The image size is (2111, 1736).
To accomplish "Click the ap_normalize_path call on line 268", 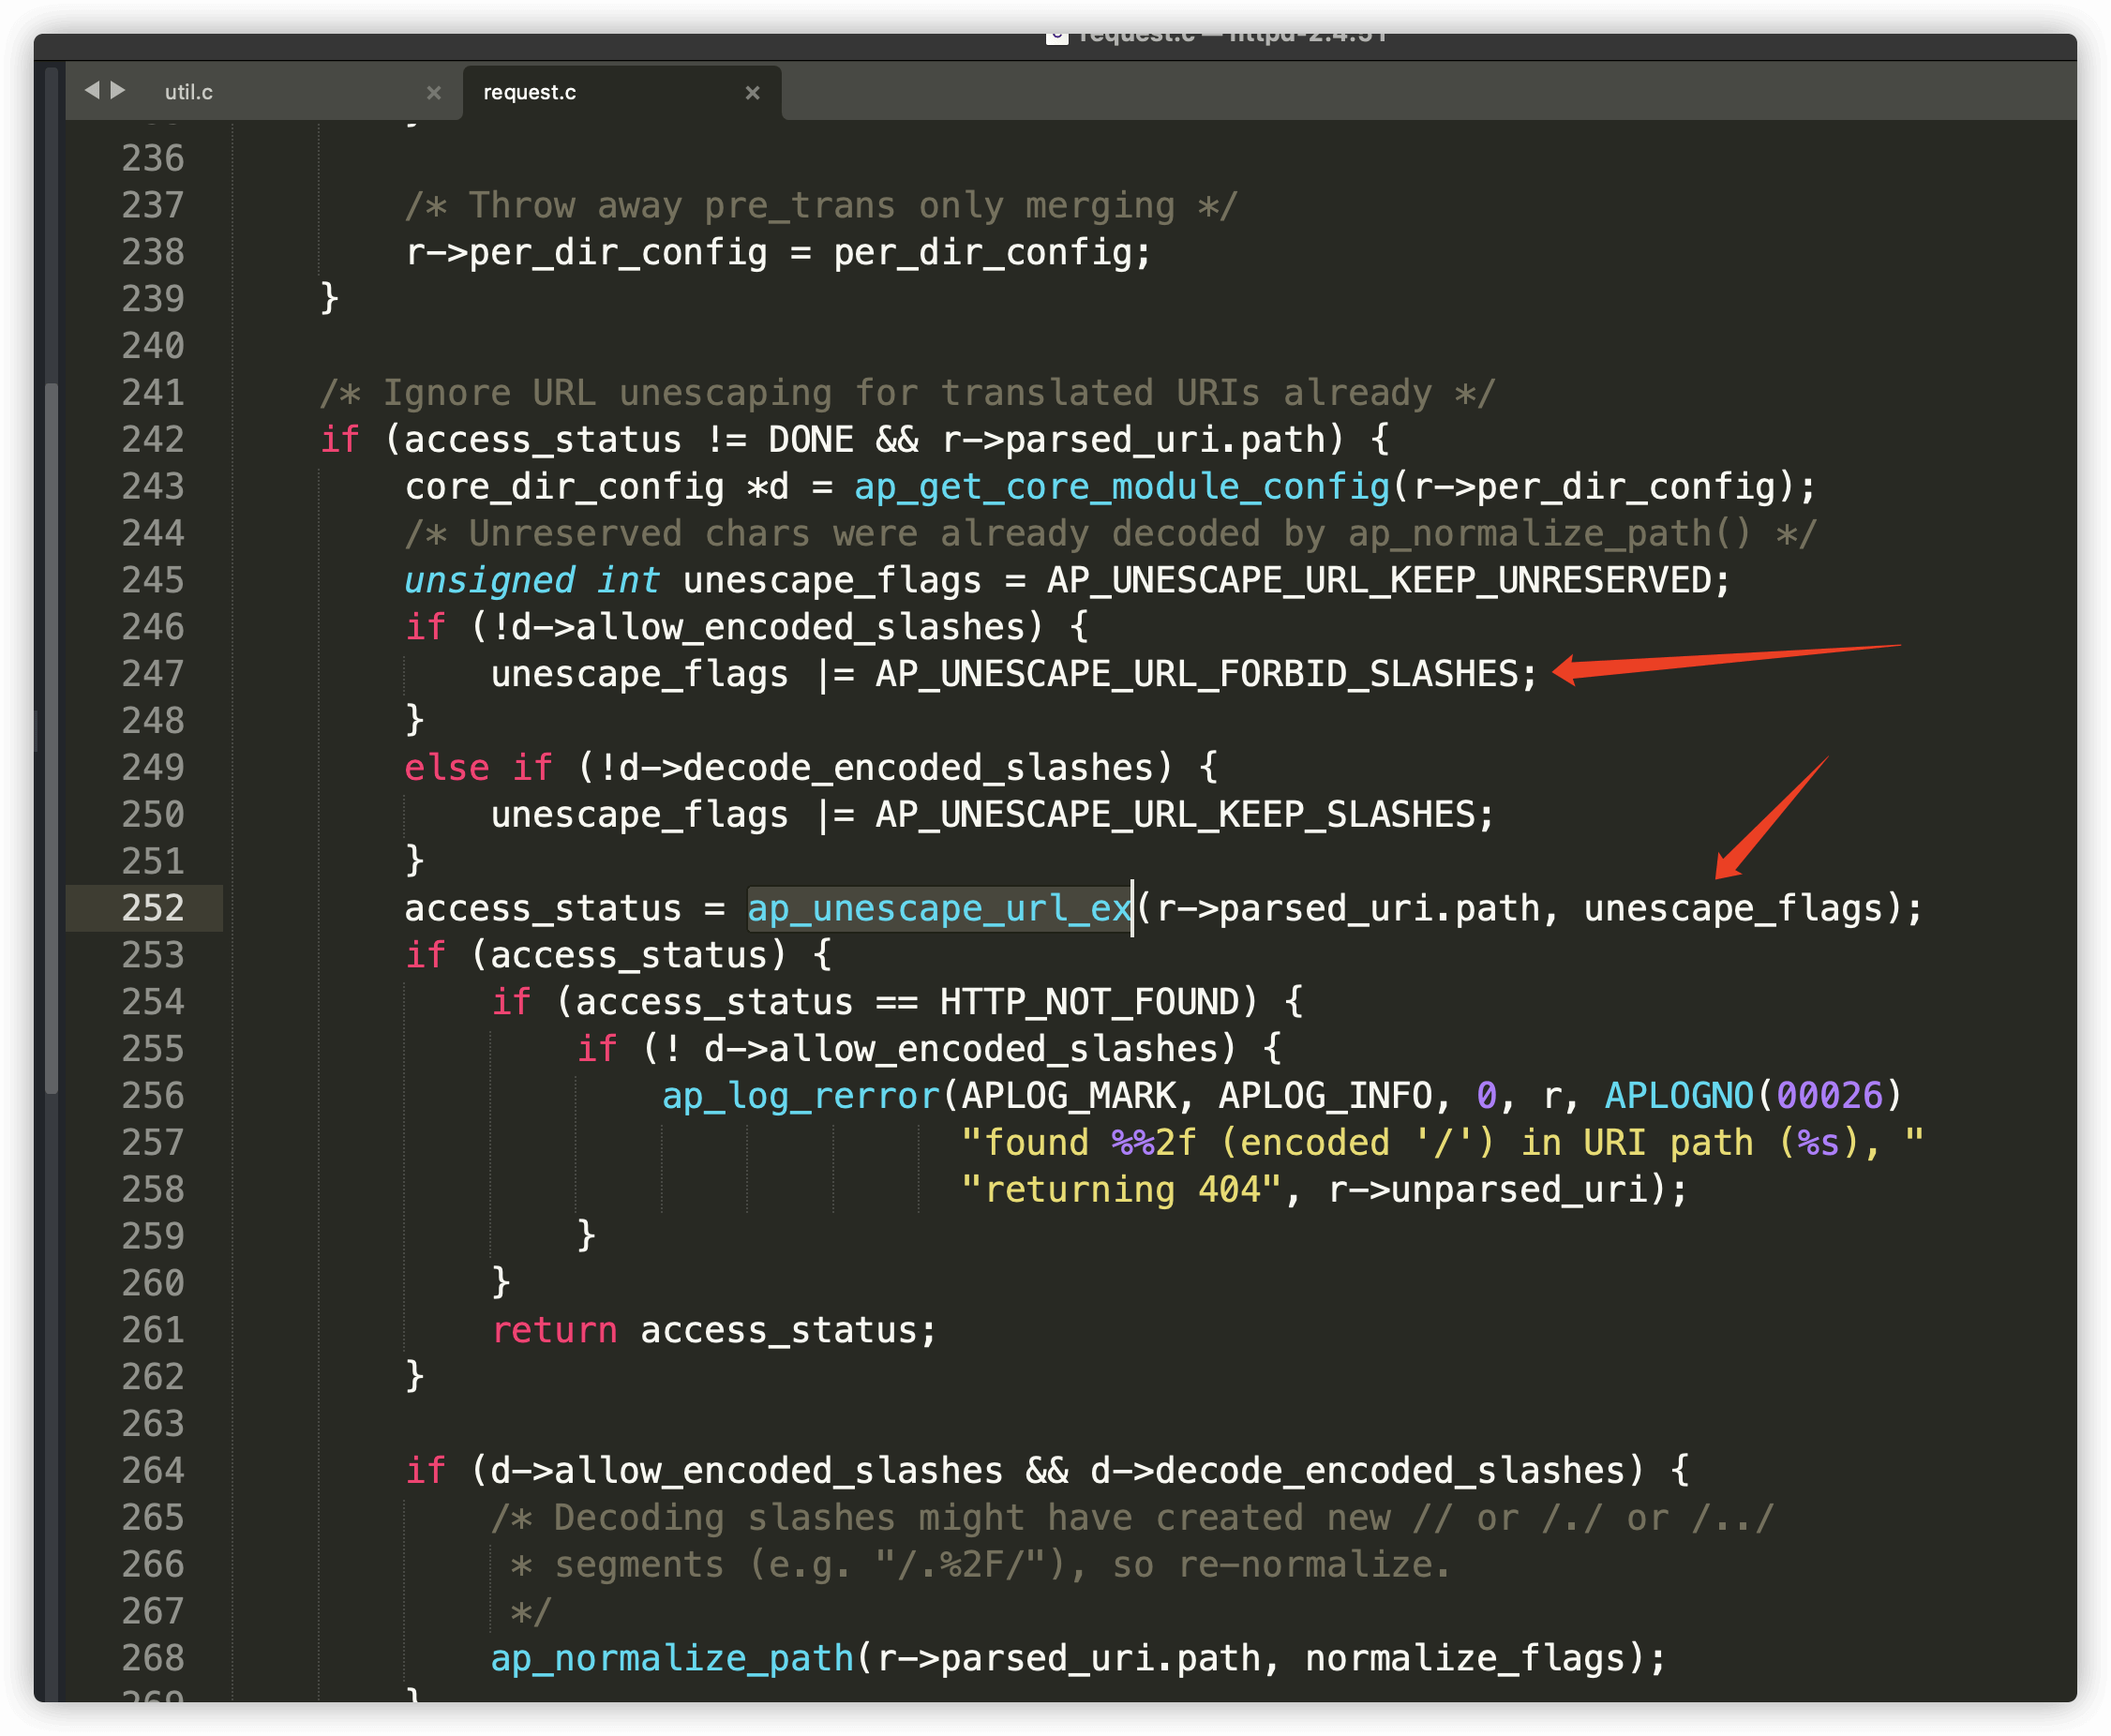I will (x=672, y=1658).
